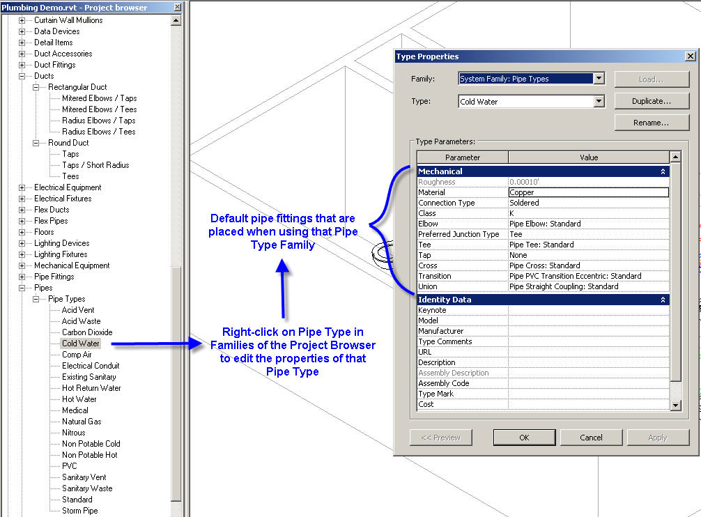Click the Class value K
The image size is (701, 517).
tap(589, 213)
